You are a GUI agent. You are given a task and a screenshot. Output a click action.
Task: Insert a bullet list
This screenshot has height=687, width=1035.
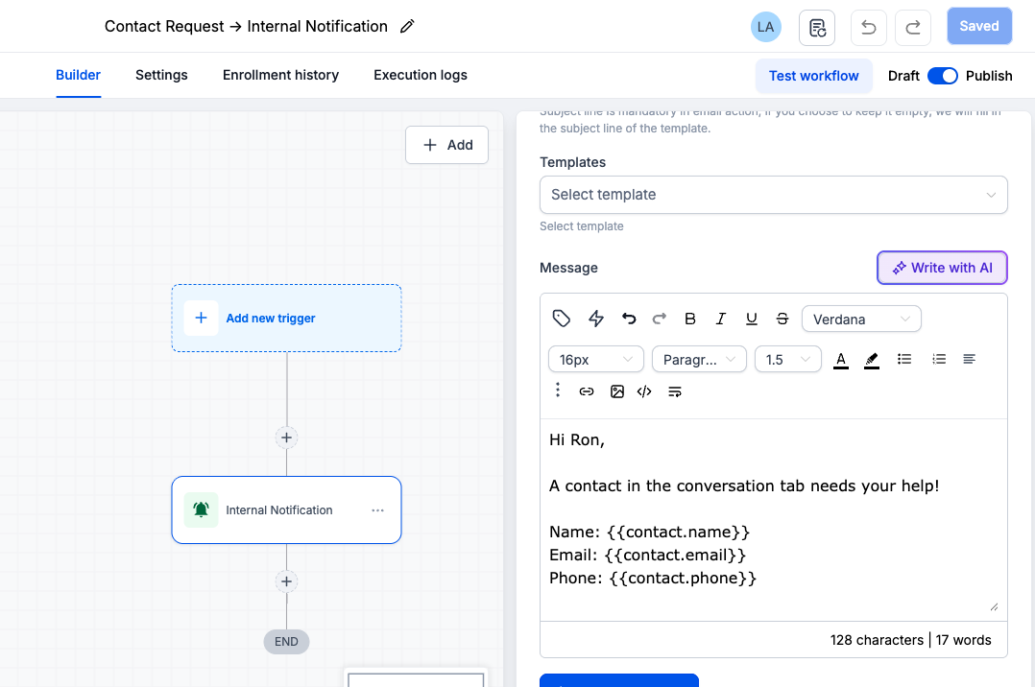click(904, 359)
